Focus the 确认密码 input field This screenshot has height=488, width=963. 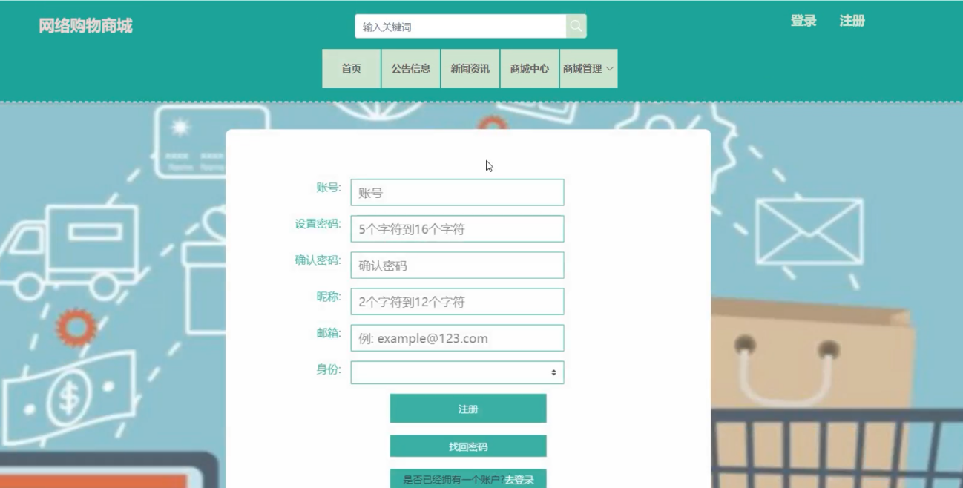(457, 266)
